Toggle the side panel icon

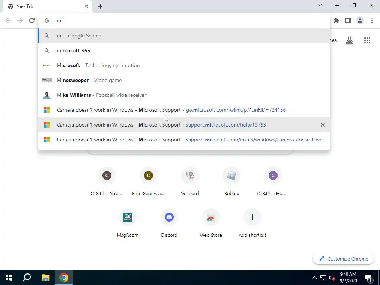(348, 20)
